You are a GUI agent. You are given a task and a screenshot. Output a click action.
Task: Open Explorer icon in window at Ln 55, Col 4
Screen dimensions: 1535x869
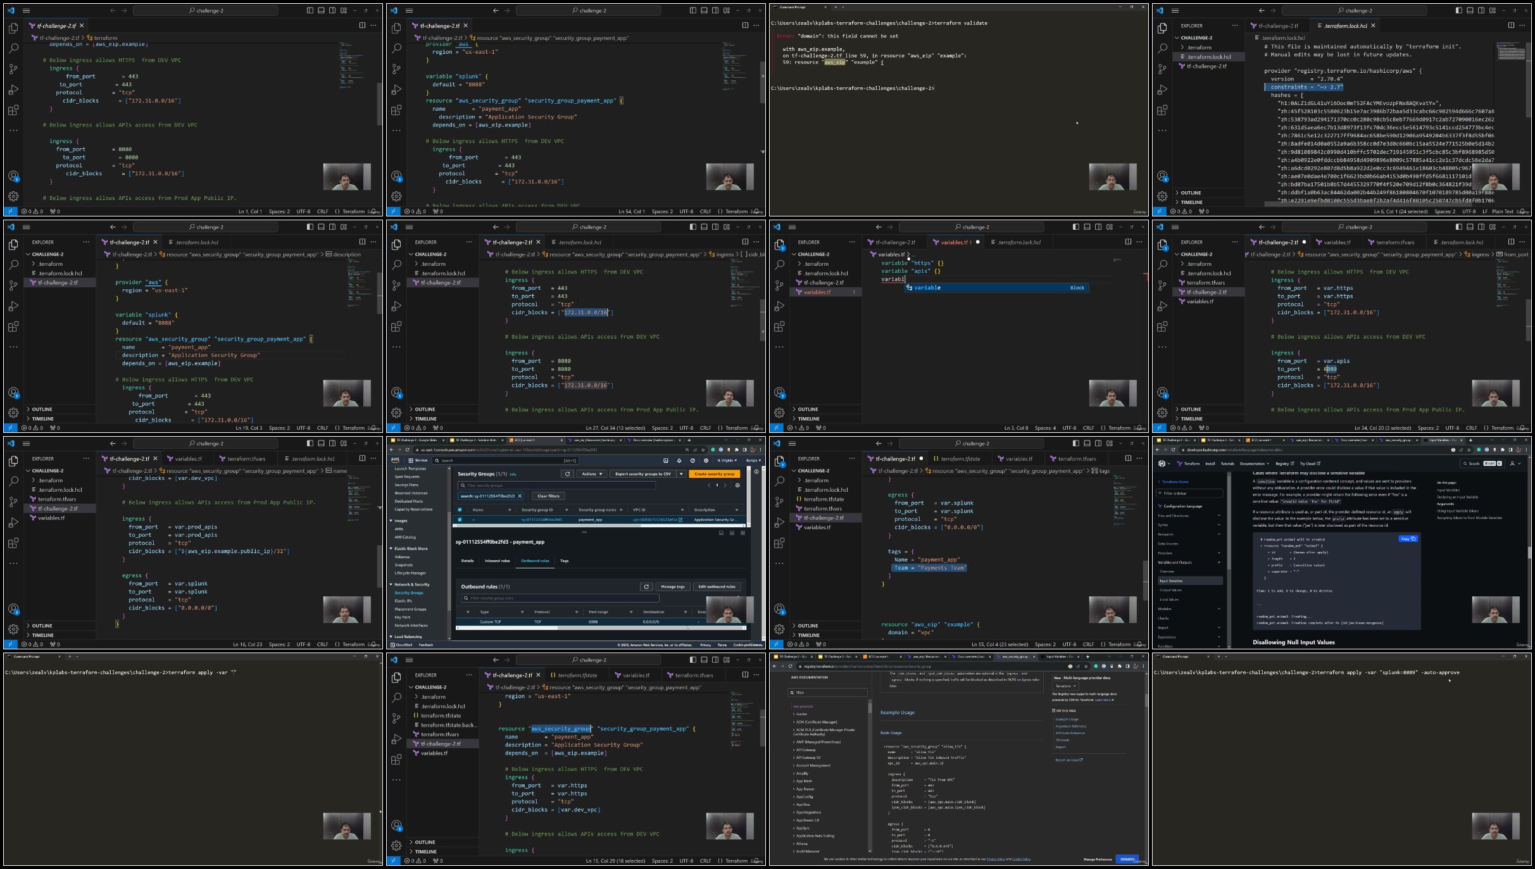(779, 461)
